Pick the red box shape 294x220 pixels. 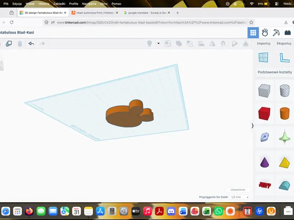coord(264,113)
